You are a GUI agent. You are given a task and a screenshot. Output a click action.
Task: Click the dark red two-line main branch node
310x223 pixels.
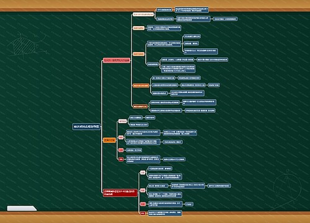(120, 193)
